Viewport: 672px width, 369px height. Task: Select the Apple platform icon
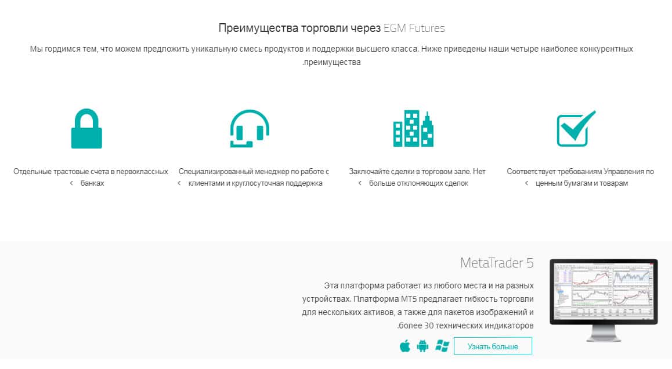(x=405, y=346)
